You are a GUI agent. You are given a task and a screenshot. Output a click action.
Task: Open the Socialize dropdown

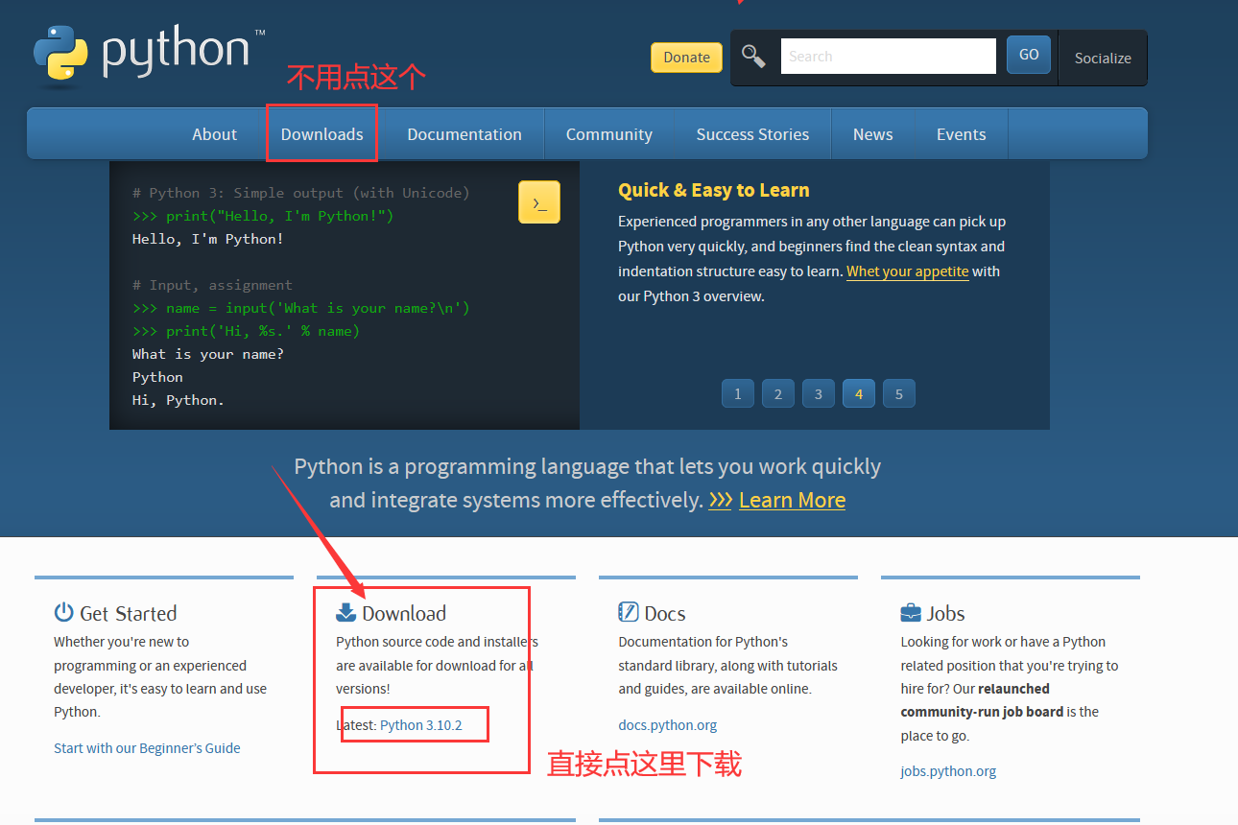tap(1103, 59)
